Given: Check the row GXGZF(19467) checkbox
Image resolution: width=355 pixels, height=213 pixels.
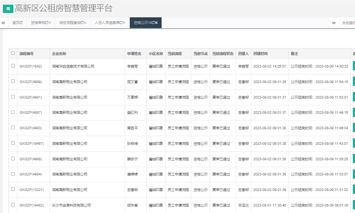Looking at the screenshot, I should [x=13, y=143].
